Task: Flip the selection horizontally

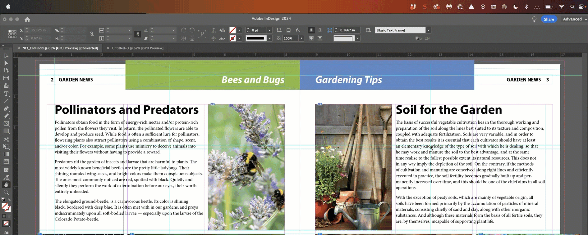Action: click(x=184, y=38)
